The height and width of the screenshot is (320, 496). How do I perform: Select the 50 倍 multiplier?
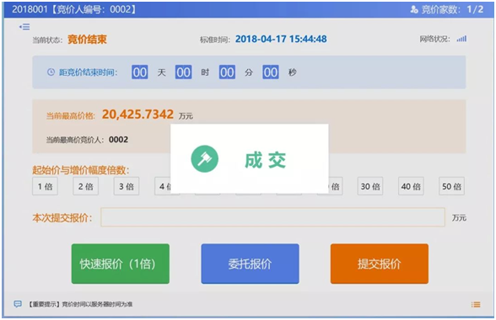[x=452, y=186]
